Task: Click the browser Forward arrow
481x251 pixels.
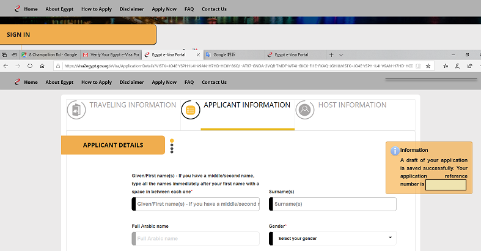Action: (x=18, y=66)
